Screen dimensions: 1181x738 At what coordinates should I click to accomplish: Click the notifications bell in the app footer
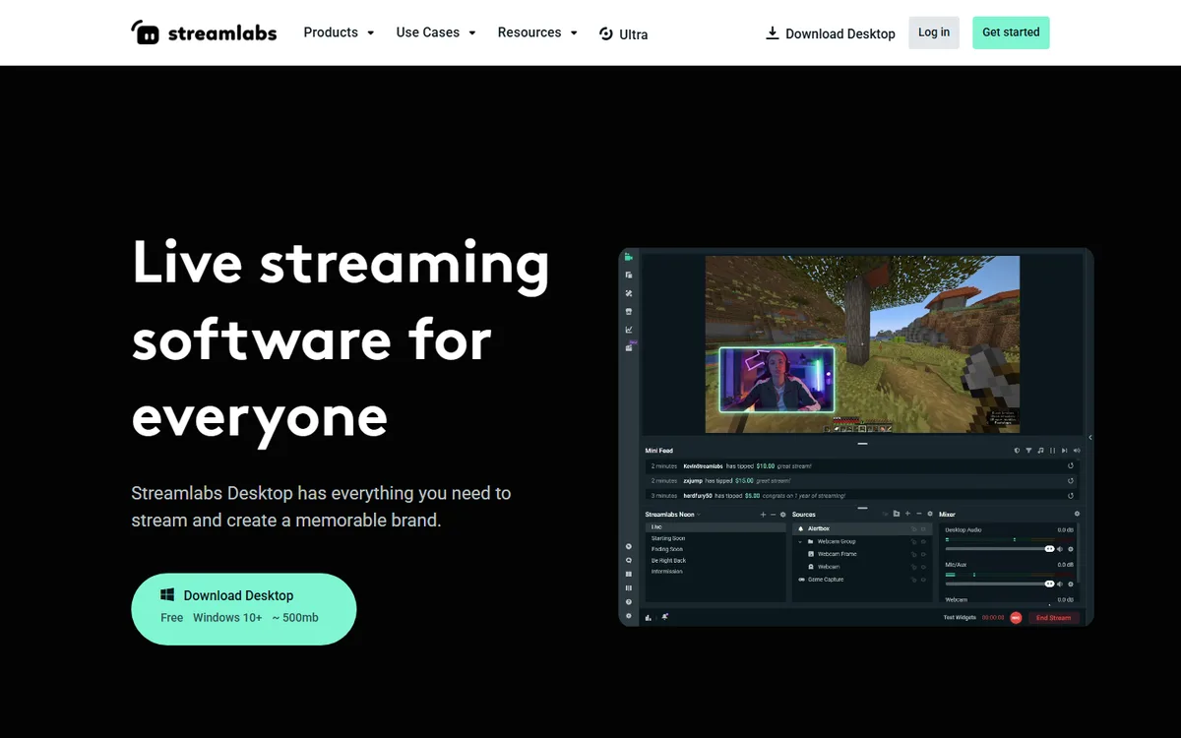click(665, 616)
